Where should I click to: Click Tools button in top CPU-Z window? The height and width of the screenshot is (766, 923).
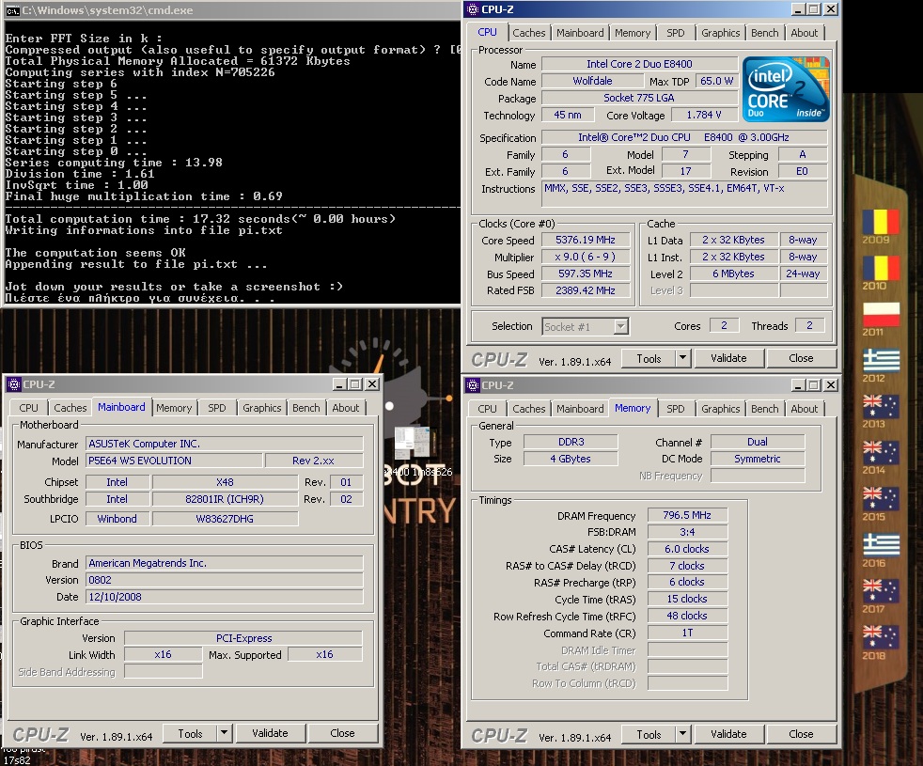point(649,358)
